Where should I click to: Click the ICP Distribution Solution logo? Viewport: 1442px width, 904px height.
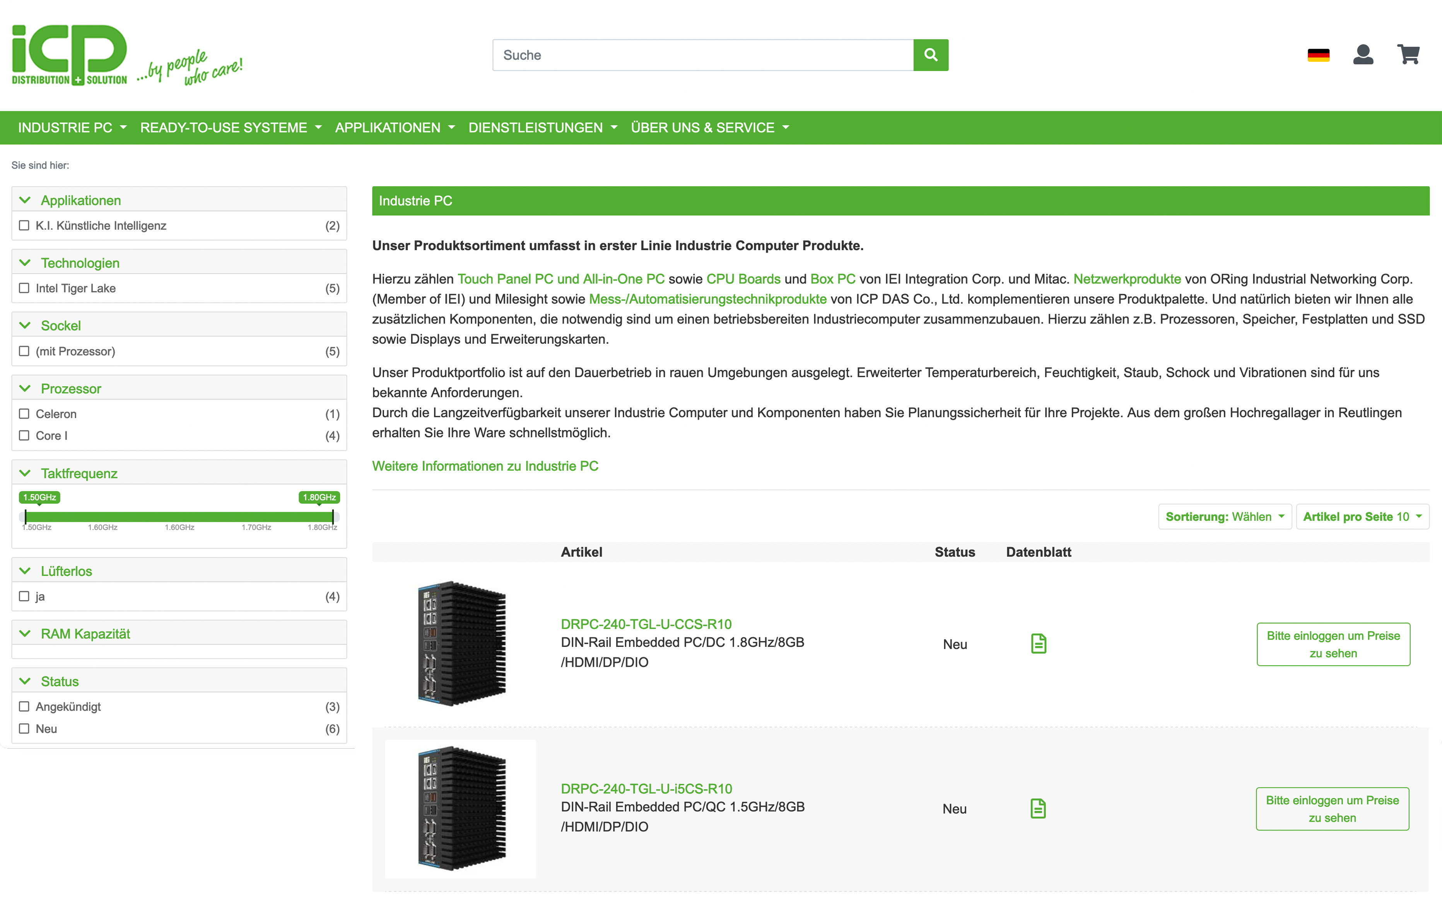[127, 55]
